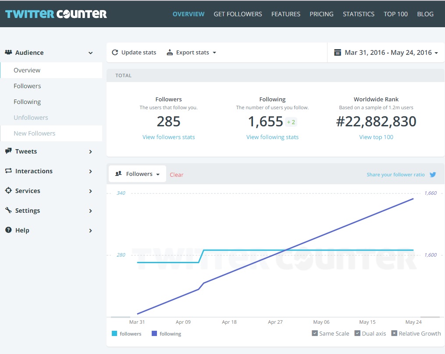Click the Update stats button
The image size is (445, 354).
point(134,53)
